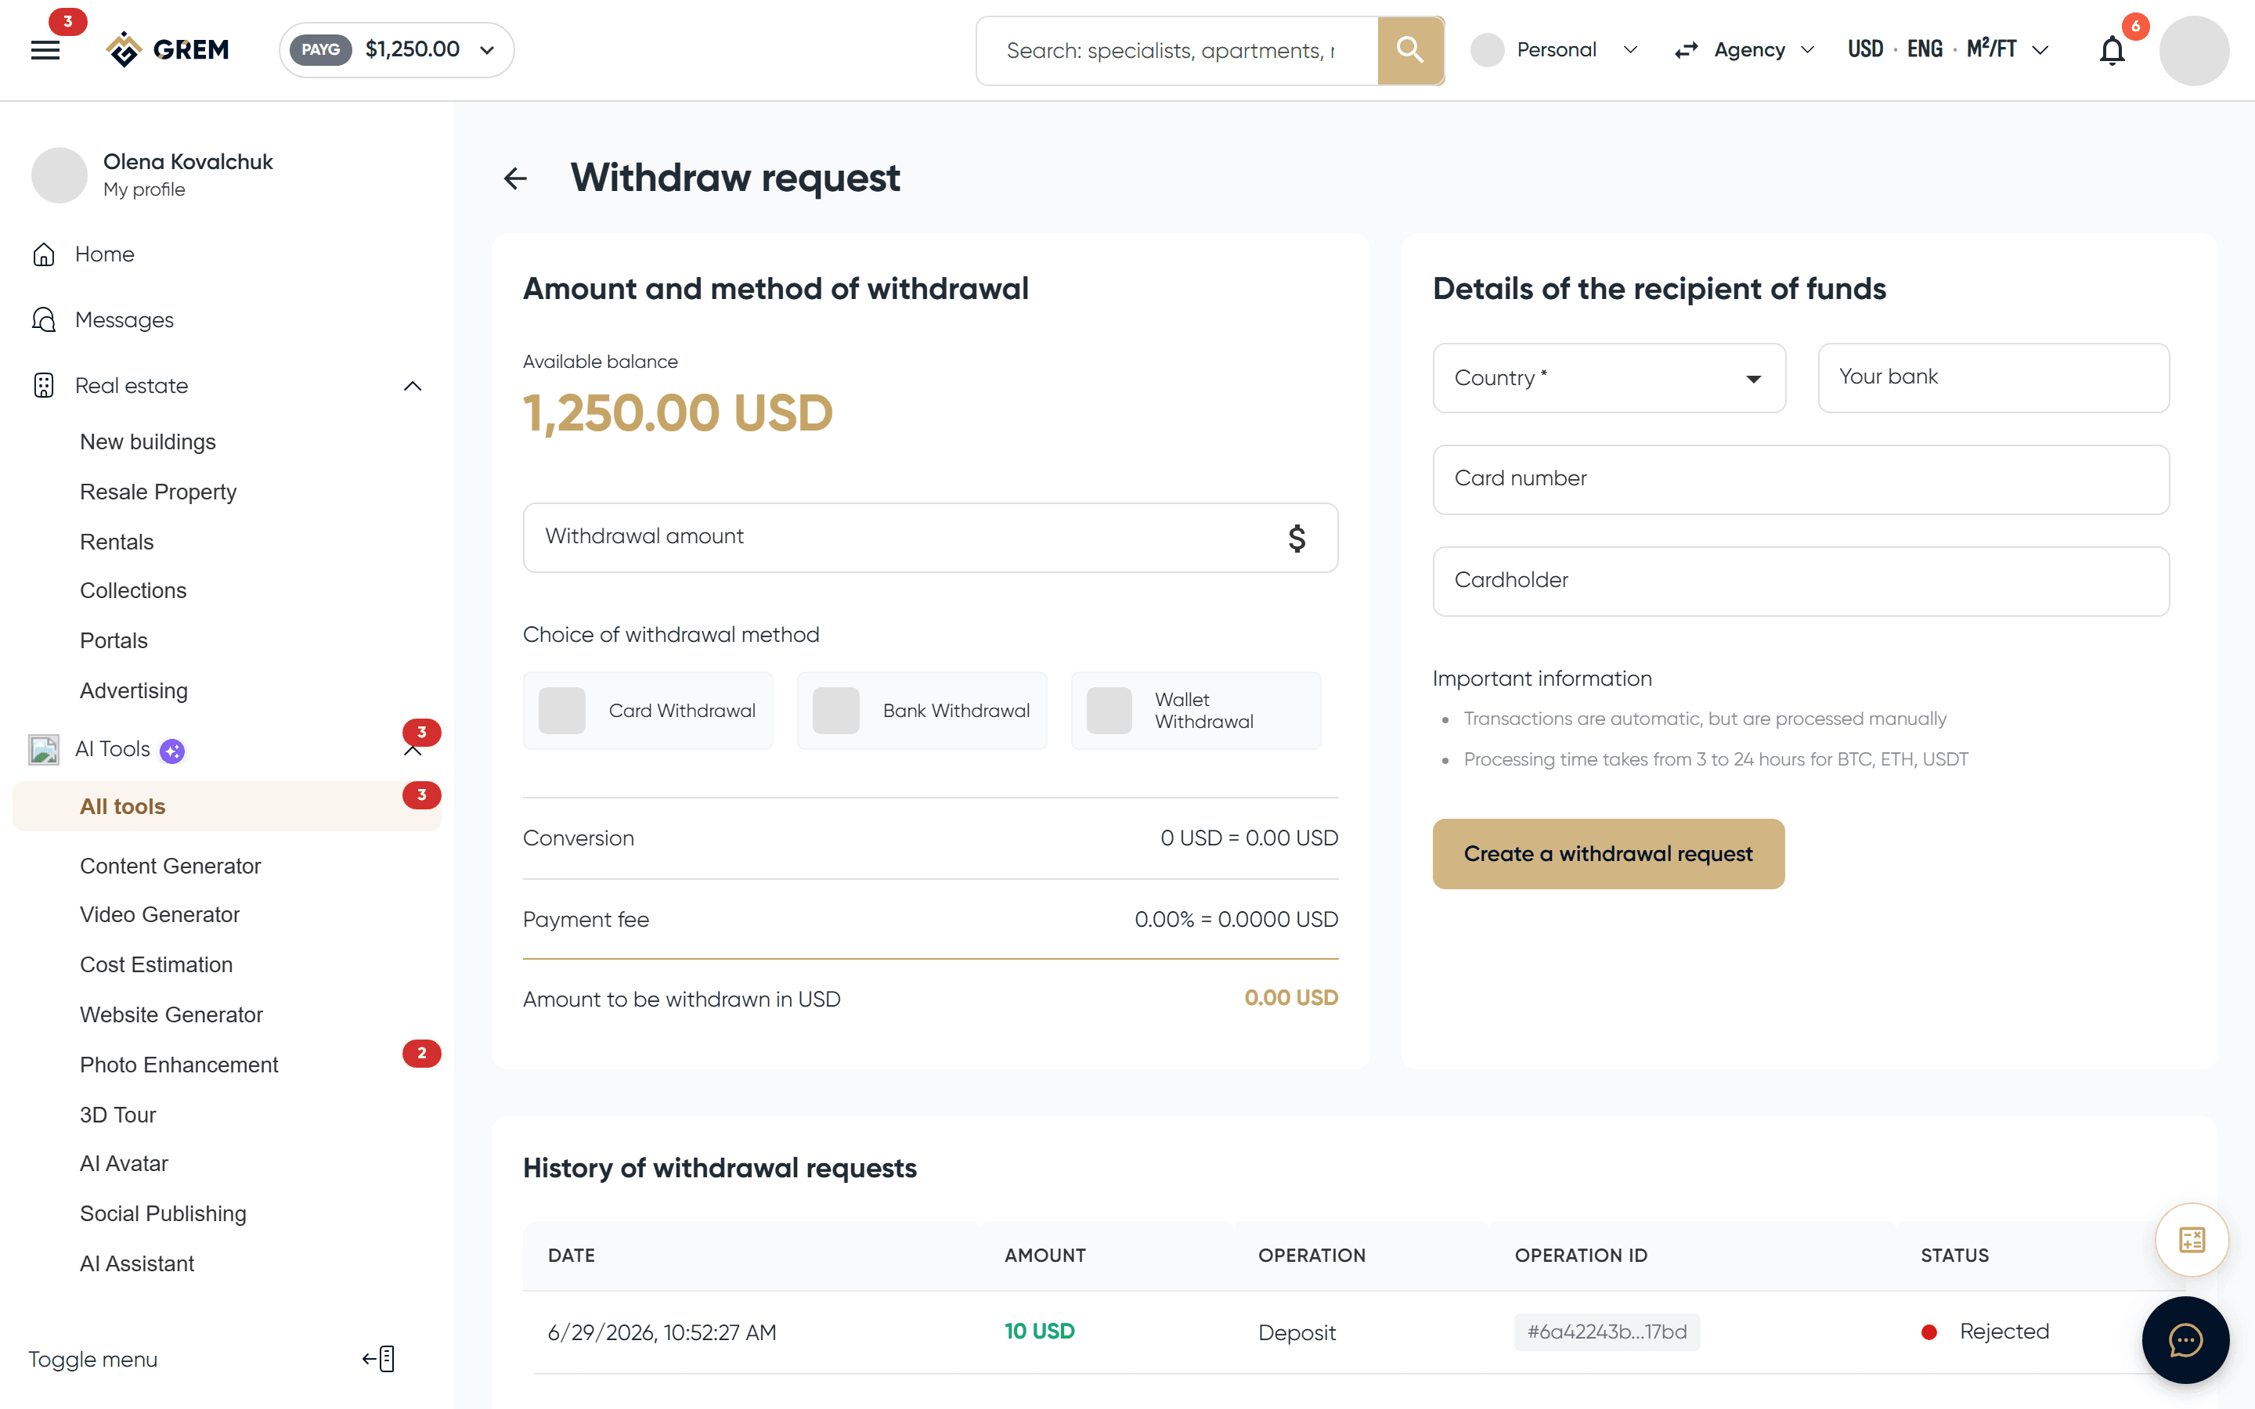Click the Card number field

point(1800,479)
